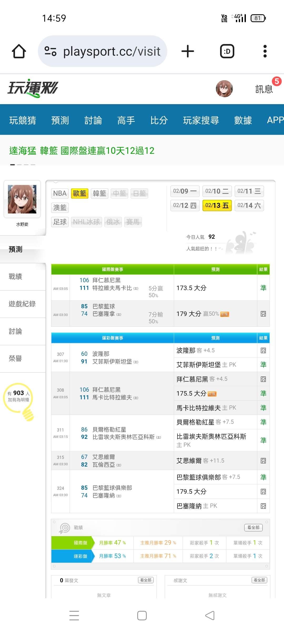
Task: Select the NBA league tab
Action: (60, 193)
